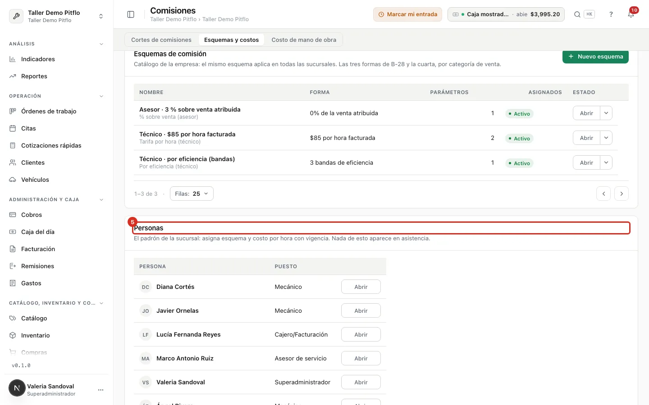Expand dropdown arrow for Asesor 3% scheme
This screenshot has width=649, height=405.
tap(606, 113)
